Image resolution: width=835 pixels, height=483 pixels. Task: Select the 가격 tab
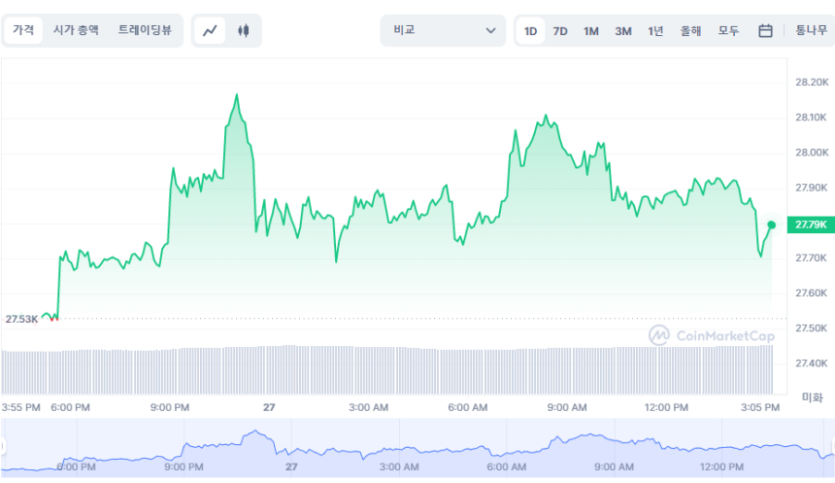(x=23, y=30)
